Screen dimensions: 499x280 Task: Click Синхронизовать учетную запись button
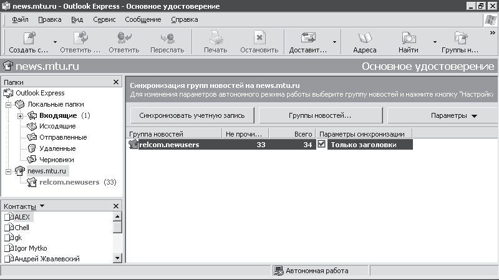tap(192, 115)
